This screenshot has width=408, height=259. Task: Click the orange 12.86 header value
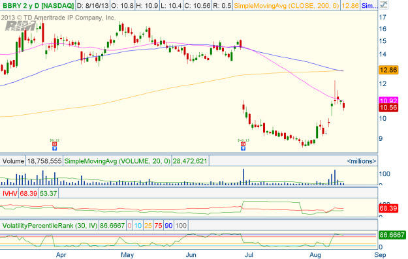(x=350, y=5)
